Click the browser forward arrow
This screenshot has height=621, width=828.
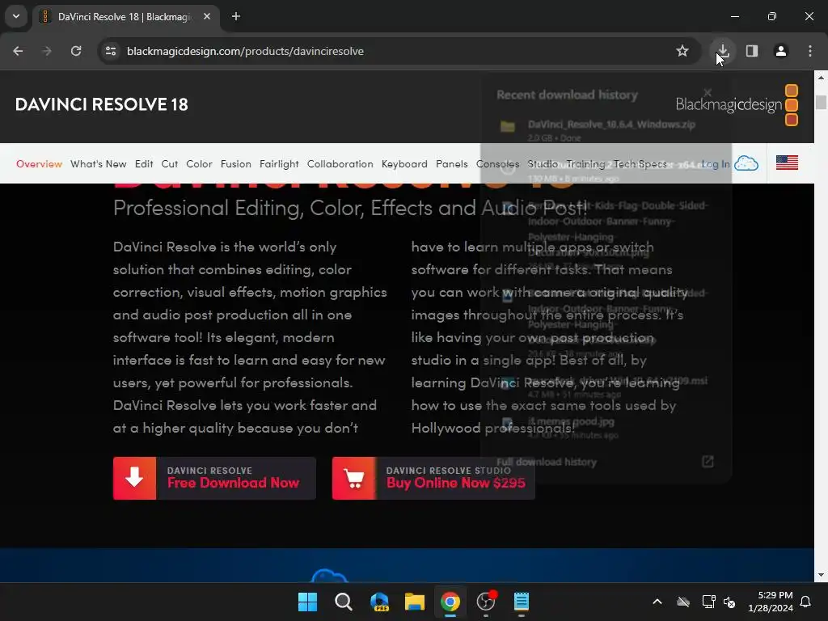[47, 51]
